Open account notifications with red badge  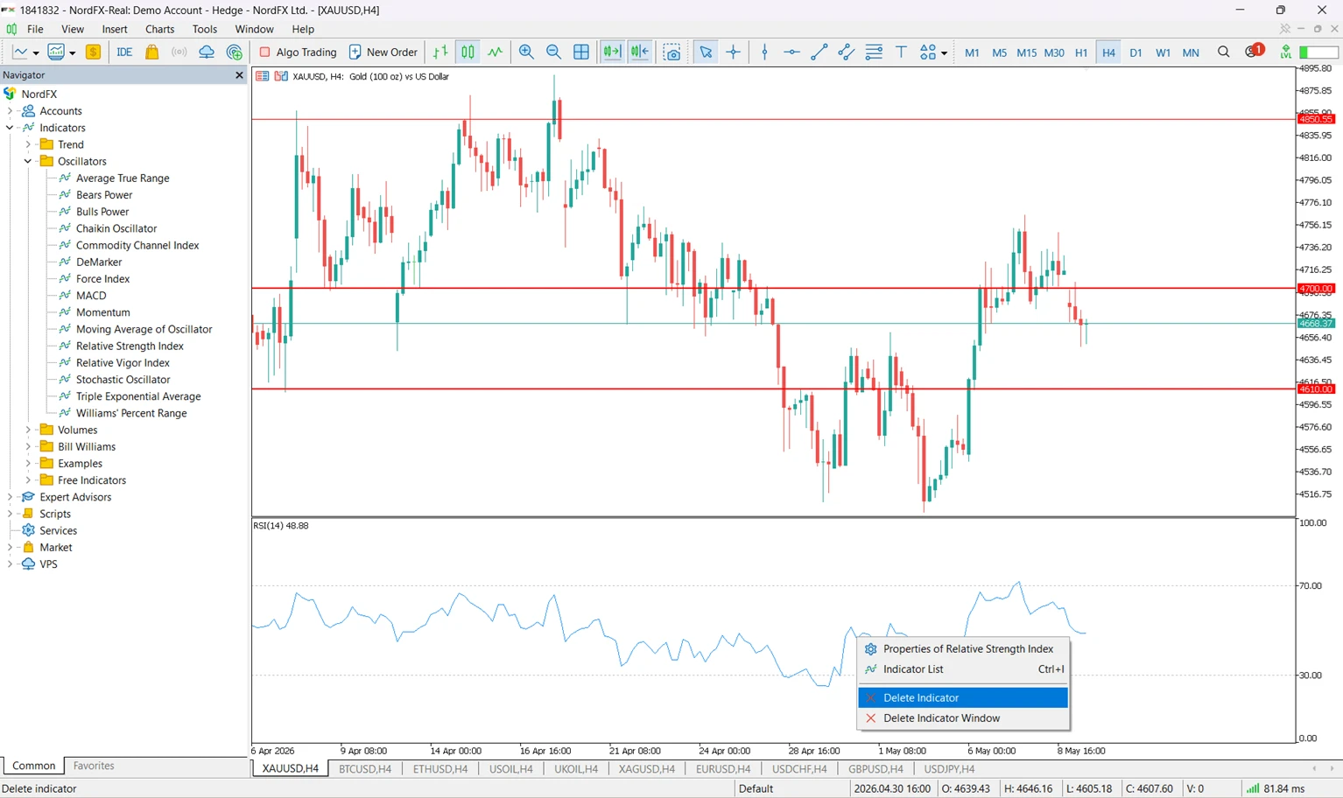coord(1254,52)
